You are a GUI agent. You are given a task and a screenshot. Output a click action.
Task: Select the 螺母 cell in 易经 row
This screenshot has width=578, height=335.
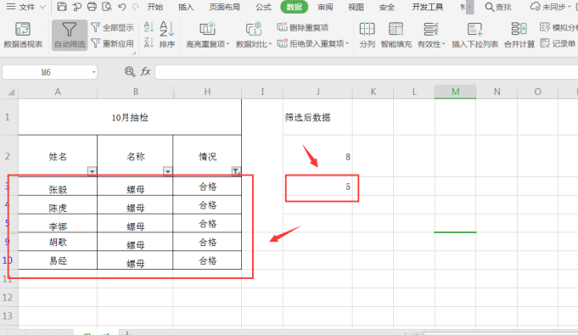[x=135, y=260]
